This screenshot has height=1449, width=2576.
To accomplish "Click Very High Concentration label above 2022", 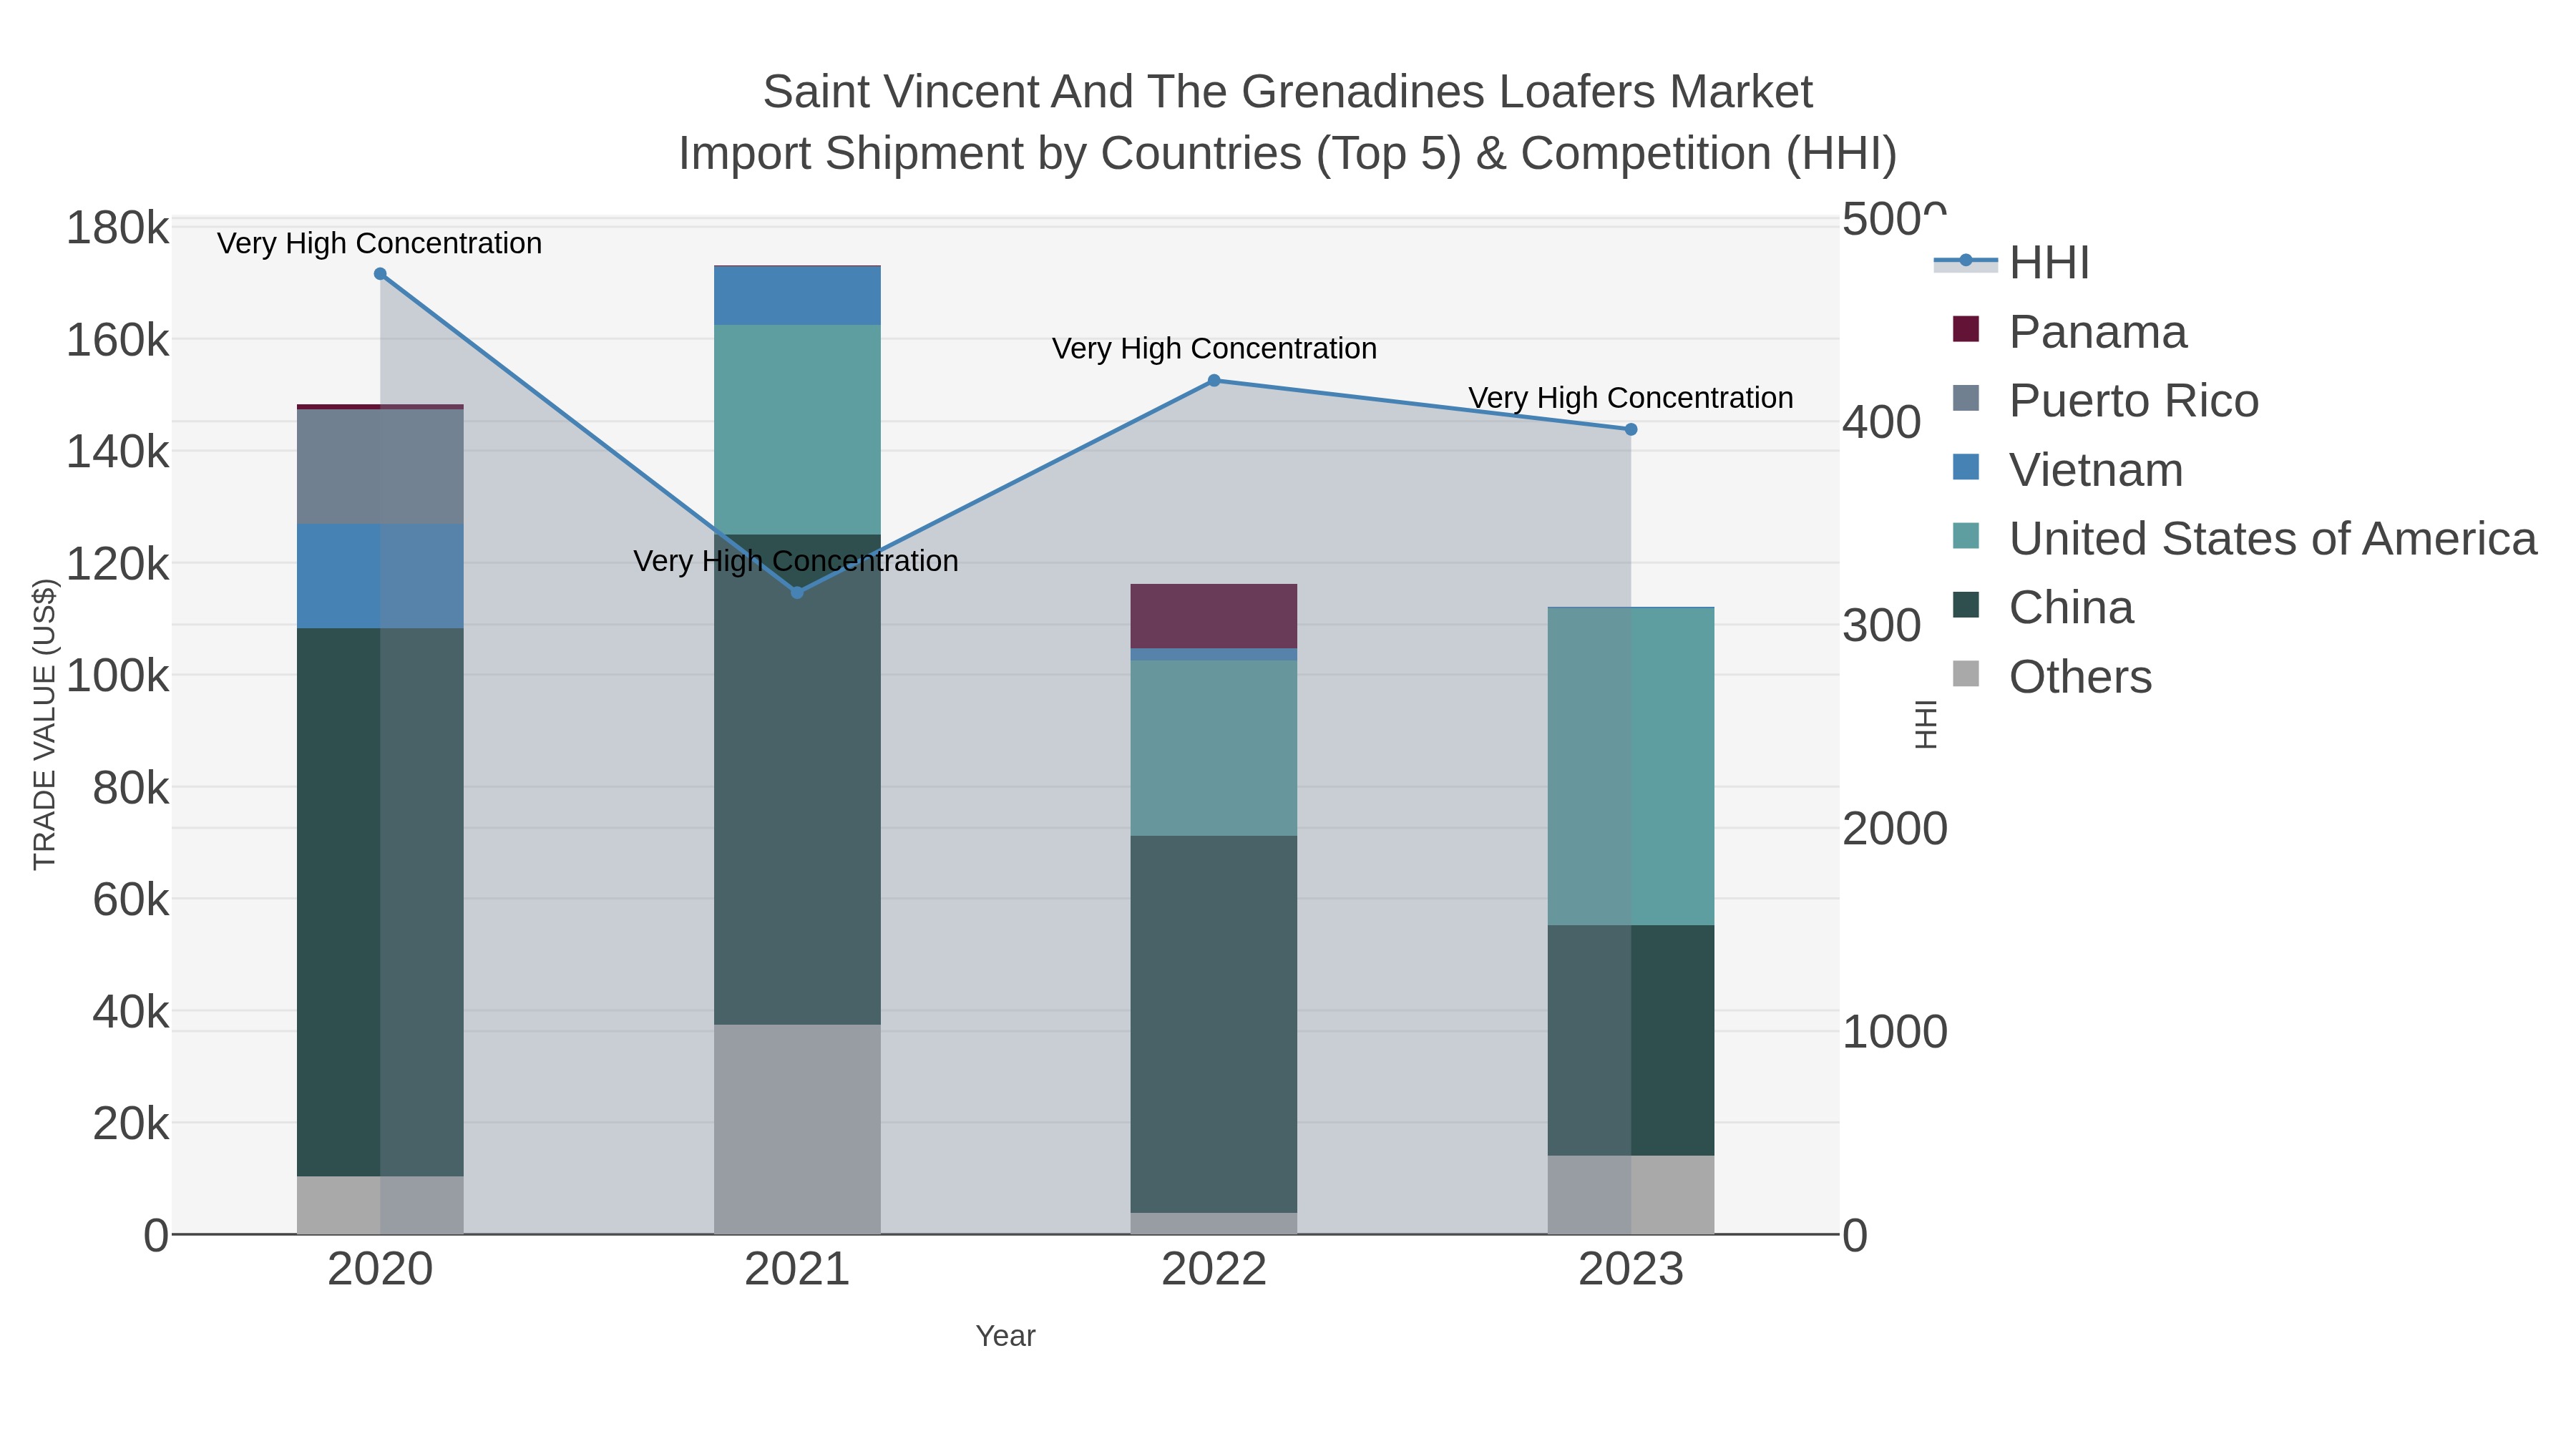I will 1214,348.
